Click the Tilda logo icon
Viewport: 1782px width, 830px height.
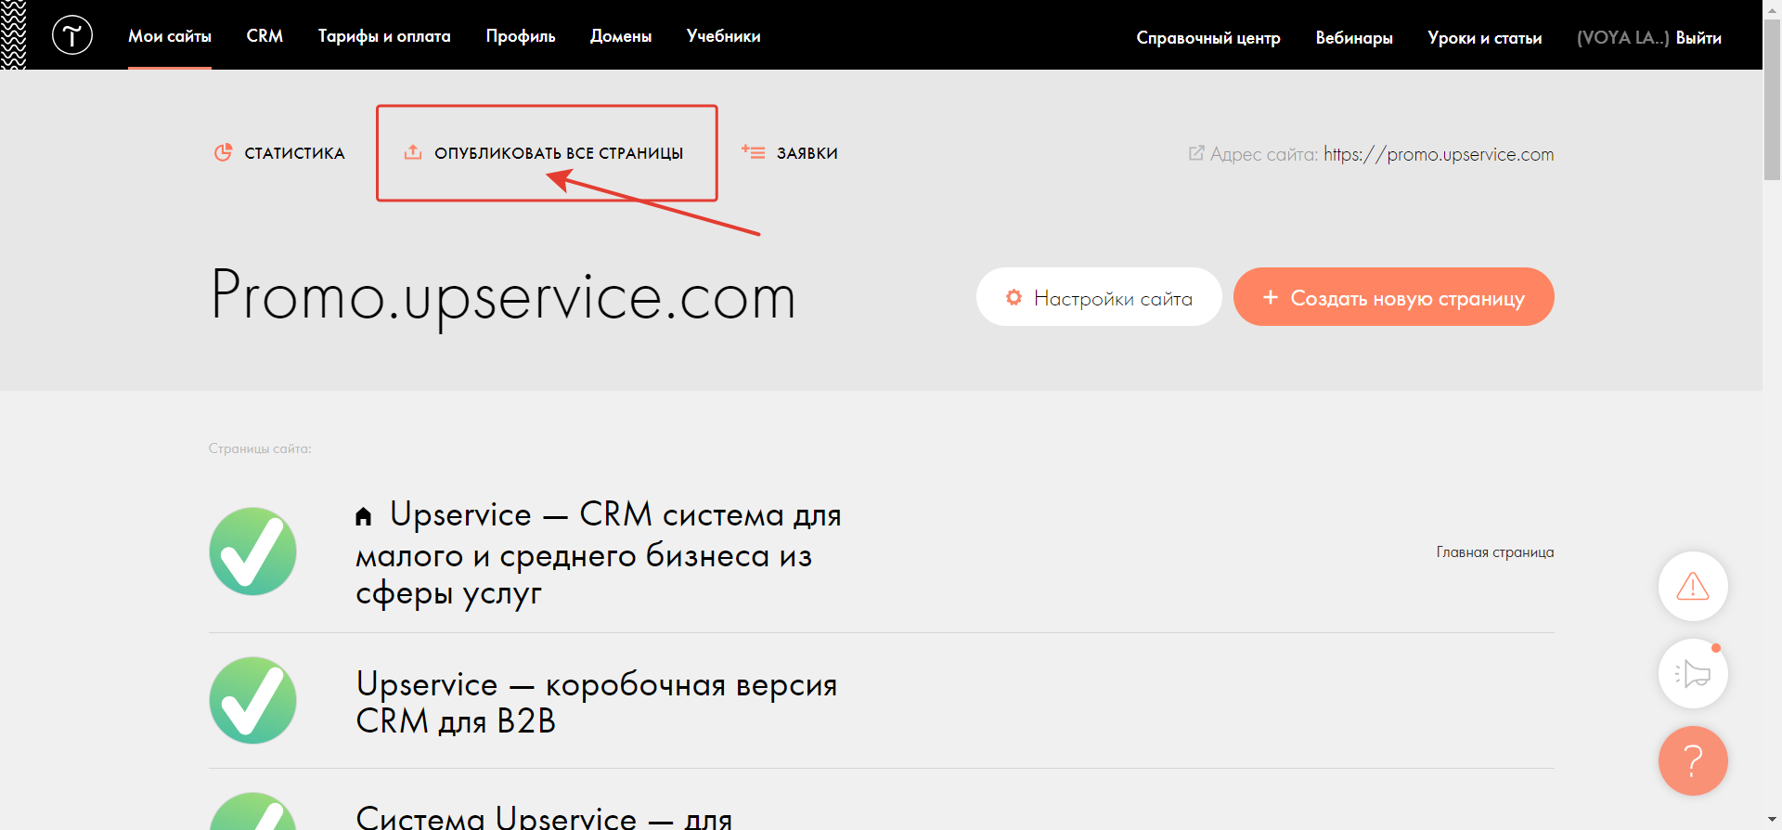(72, 35)
